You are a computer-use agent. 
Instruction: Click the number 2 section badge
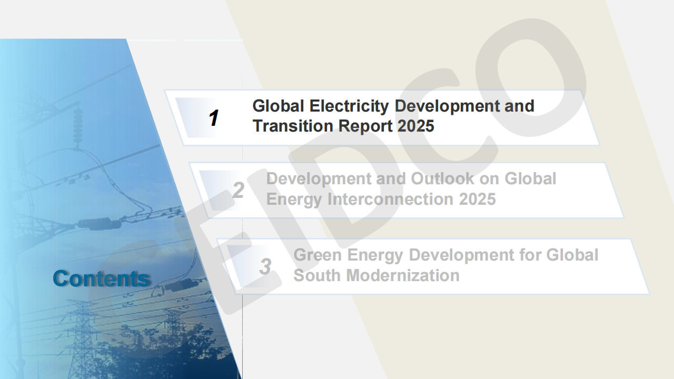tap(238, 191)
